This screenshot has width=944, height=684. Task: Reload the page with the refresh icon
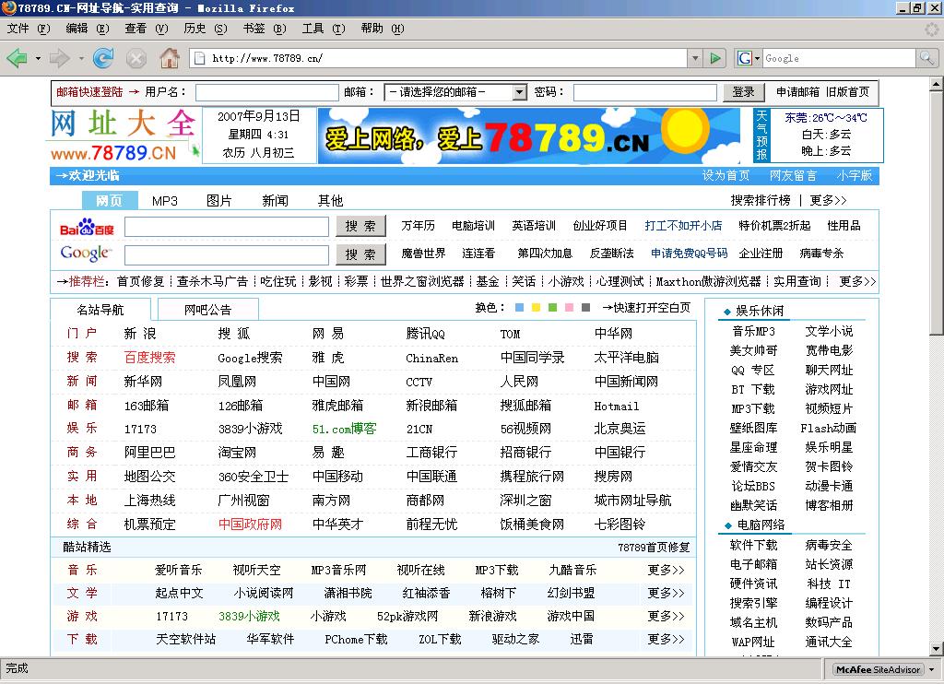[103, 58]
